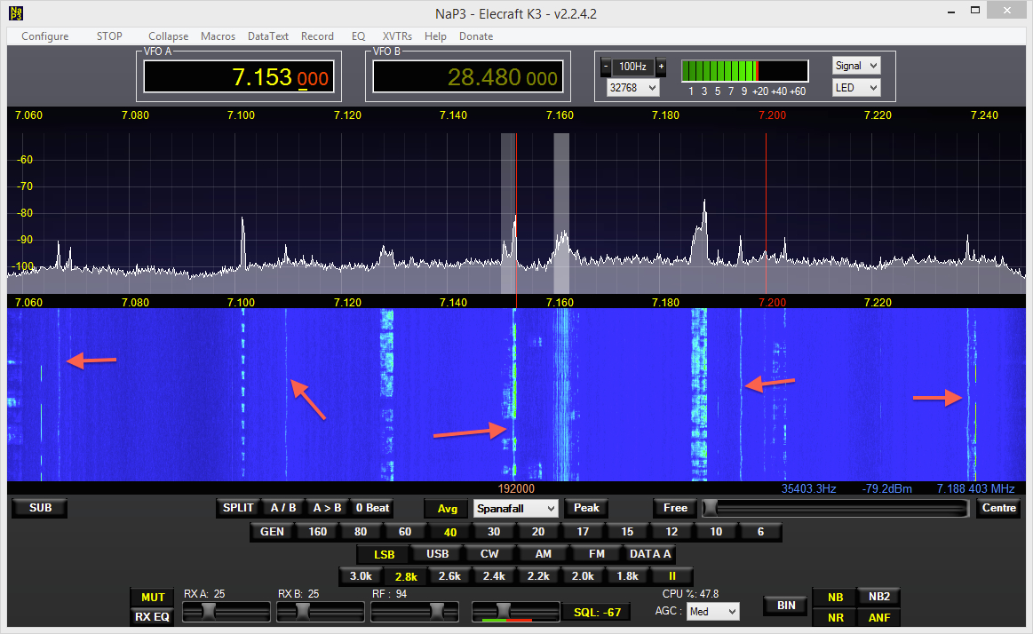Select the 2.4k filter bandwidth

pyautogui.click(x=494, y=575)
